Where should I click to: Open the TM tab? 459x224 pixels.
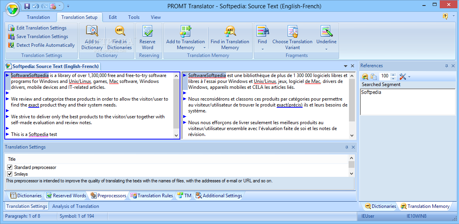[184, 196]
